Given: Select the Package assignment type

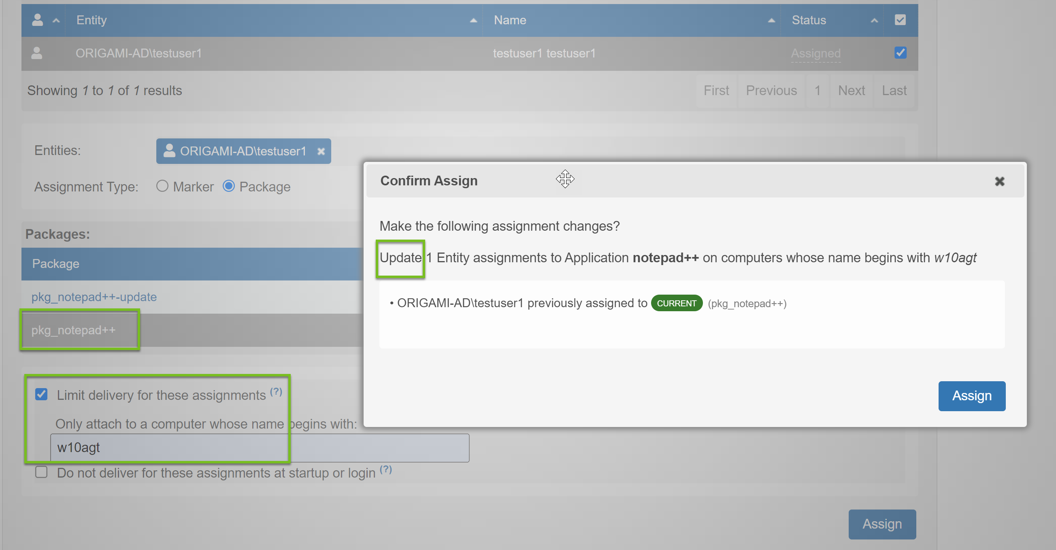Looking at the screenshot, I should (x=228, y=186).
